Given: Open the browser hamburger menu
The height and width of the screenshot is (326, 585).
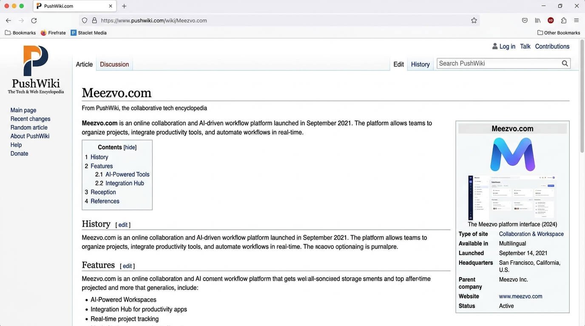Looking at the screenshot, I should tap(576, 20).
